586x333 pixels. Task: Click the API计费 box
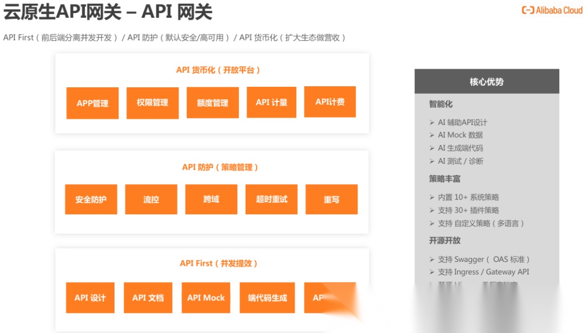click(x=330, y=101)
